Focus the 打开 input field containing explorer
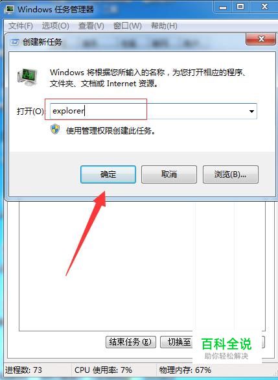The image size is (278, 380). click(x=154, y=112)
